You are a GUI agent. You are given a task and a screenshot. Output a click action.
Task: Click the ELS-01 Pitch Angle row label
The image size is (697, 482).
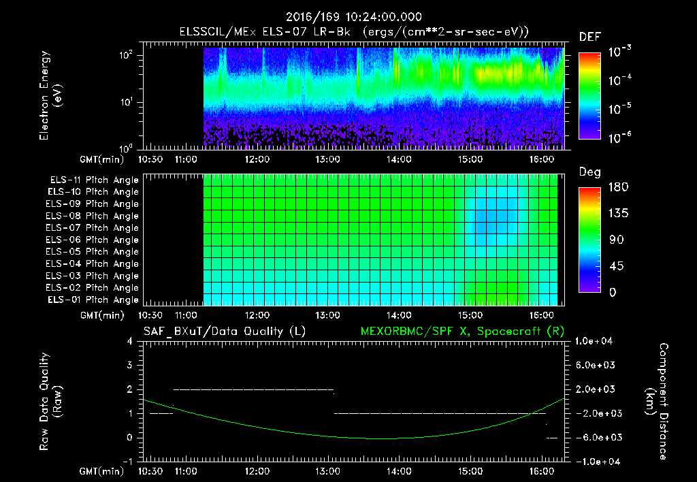coord(93,300)
